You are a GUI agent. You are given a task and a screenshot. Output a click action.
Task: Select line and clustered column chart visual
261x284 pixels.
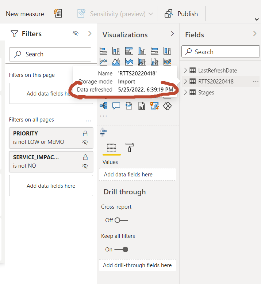coord(154,62)
